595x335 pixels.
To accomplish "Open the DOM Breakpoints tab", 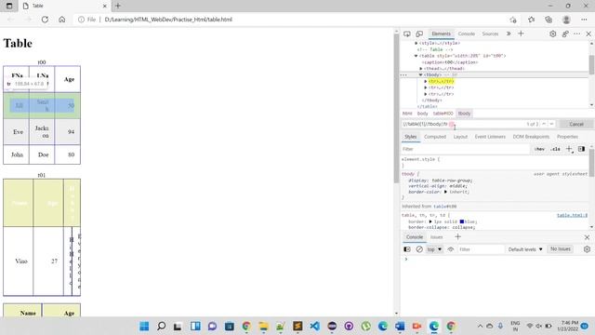I will point(531,137).
